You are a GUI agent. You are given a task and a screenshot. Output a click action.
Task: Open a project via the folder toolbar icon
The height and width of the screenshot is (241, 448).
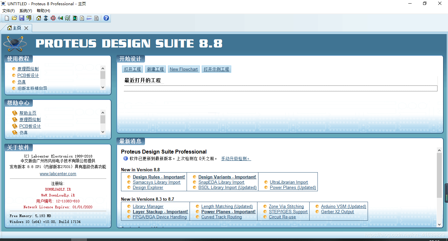(14, 18)
